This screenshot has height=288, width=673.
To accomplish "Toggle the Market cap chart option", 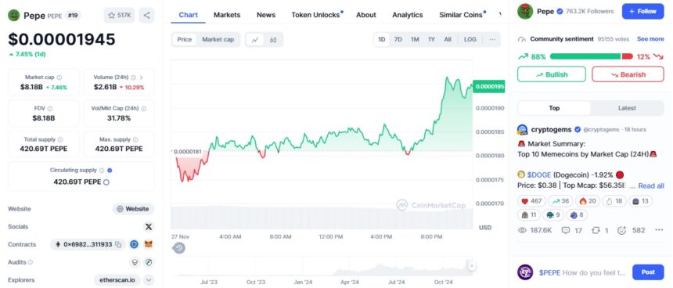I will [x=218, y=39].
